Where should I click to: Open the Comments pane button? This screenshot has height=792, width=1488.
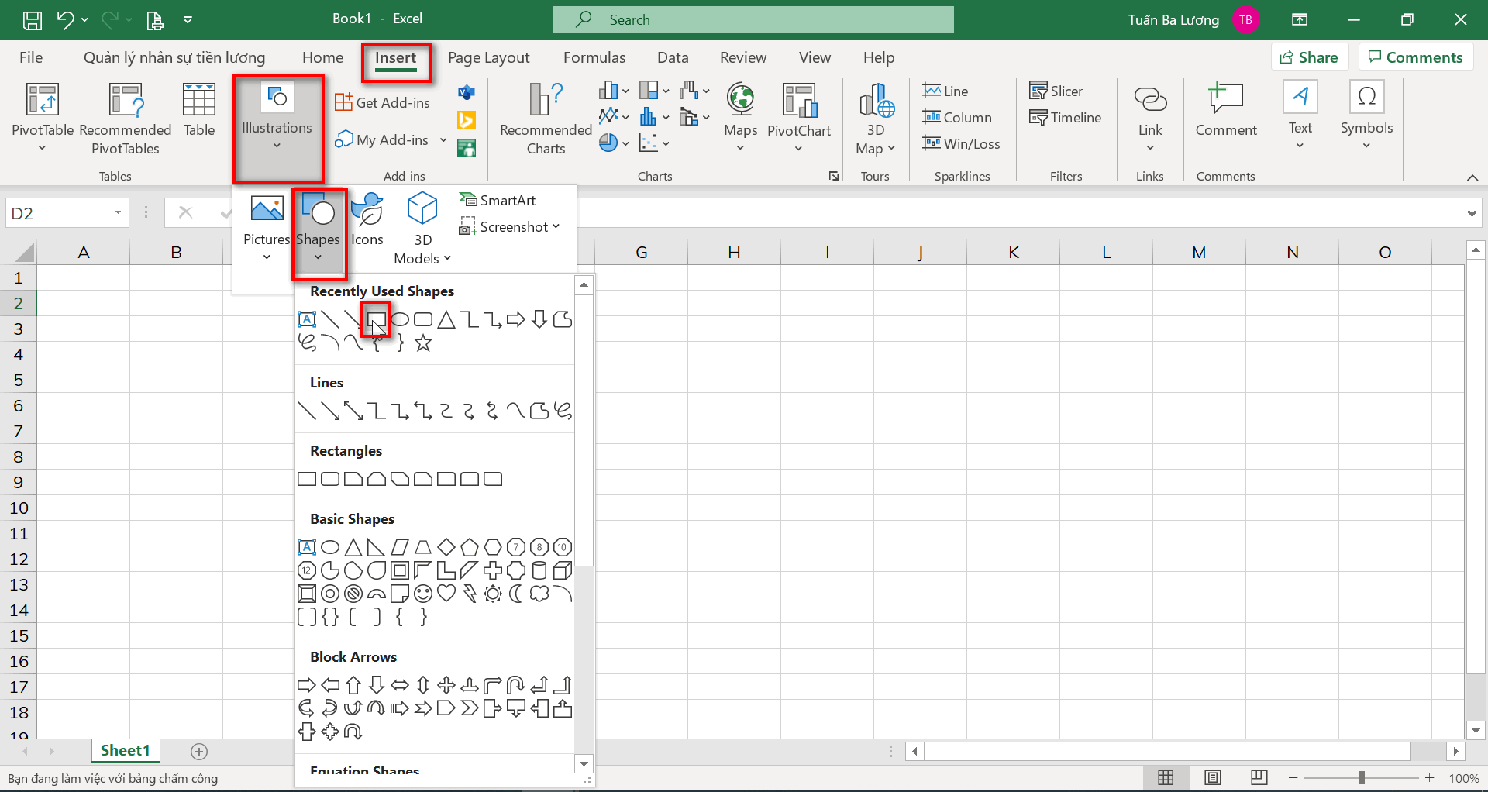pyautogui.click(x=1416, y=57)
